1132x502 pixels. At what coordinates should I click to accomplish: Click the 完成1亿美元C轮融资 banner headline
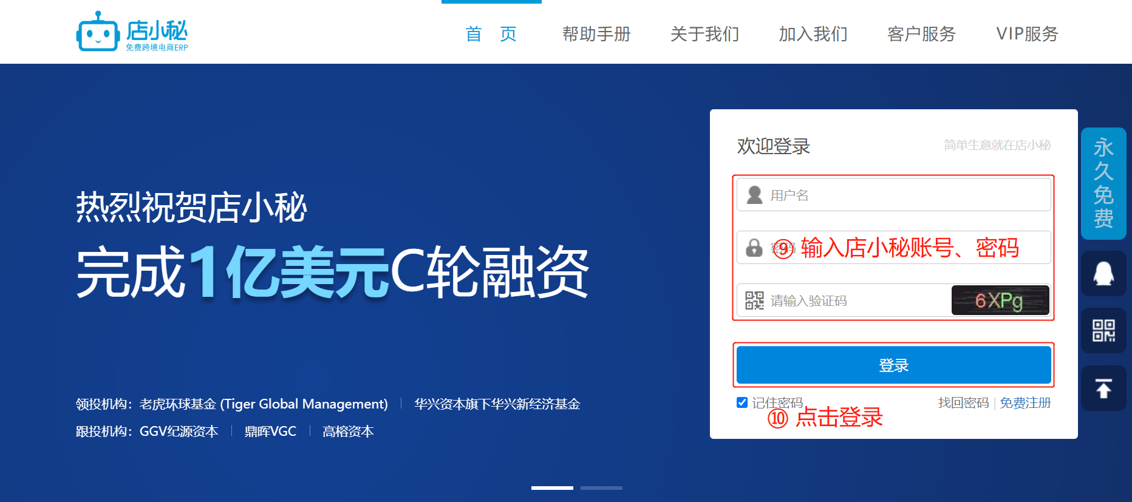coord(332,272)
